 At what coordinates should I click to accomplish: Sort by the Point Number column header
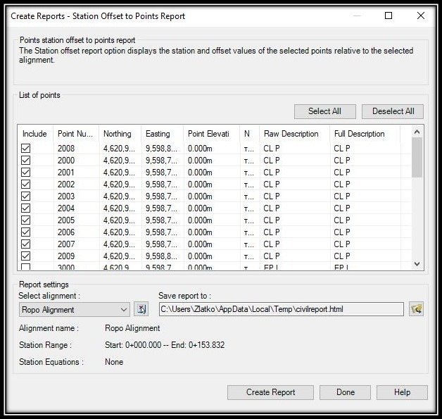point(76,134)
